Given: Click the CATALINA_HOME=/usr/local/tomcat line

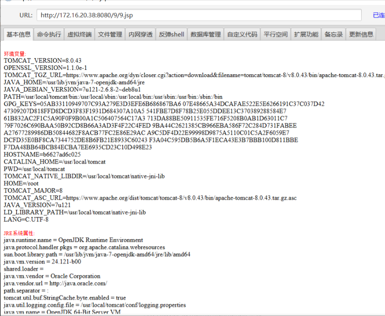Looking at the screenshot, I should point(54,162).
